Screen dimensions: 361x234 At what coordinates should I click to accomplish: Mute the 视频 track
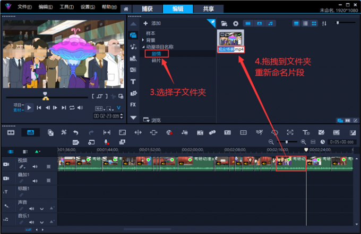pos(35,167)
